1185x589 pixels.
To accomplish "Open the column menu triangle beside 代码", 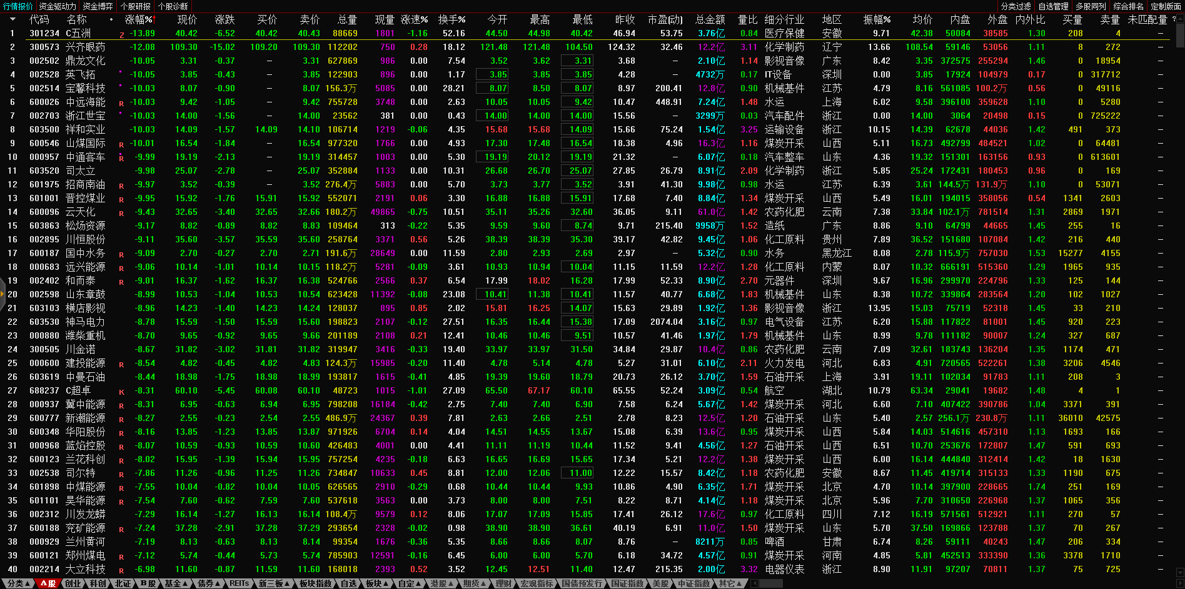I will [x=13, y=20].
